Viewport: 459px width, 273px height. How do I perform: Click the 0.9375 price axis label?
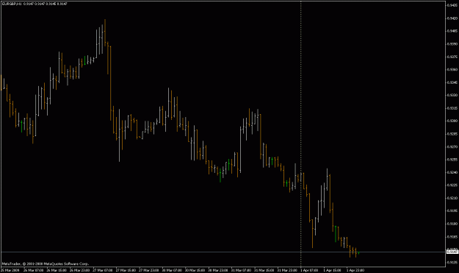(x=452, y=57)
